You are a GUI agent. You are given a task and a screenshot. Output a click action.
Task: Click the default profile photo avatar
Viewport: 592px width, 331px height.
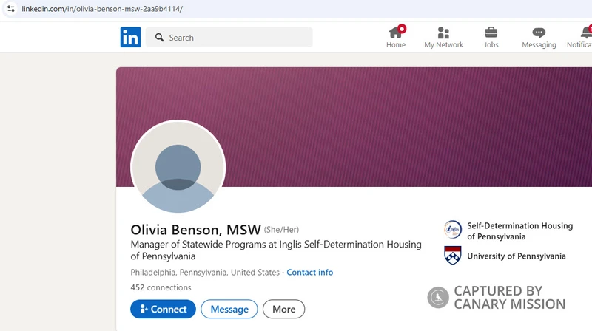pos(178,168)
